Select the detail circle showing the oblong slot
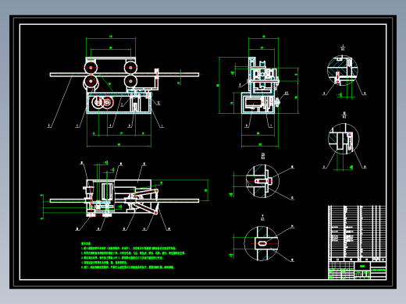 pyautogui.click(x=262, y=243)
